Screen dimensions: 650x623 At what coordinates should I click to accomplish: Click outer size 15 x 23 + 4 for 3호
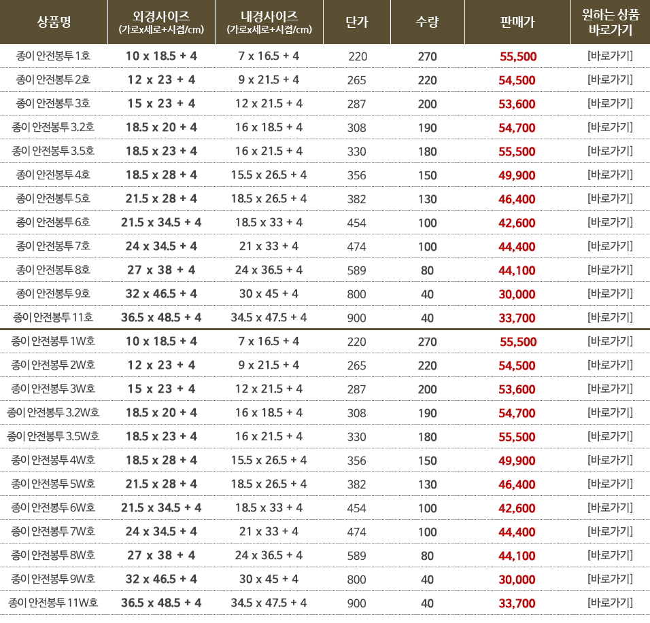(161, 103)
